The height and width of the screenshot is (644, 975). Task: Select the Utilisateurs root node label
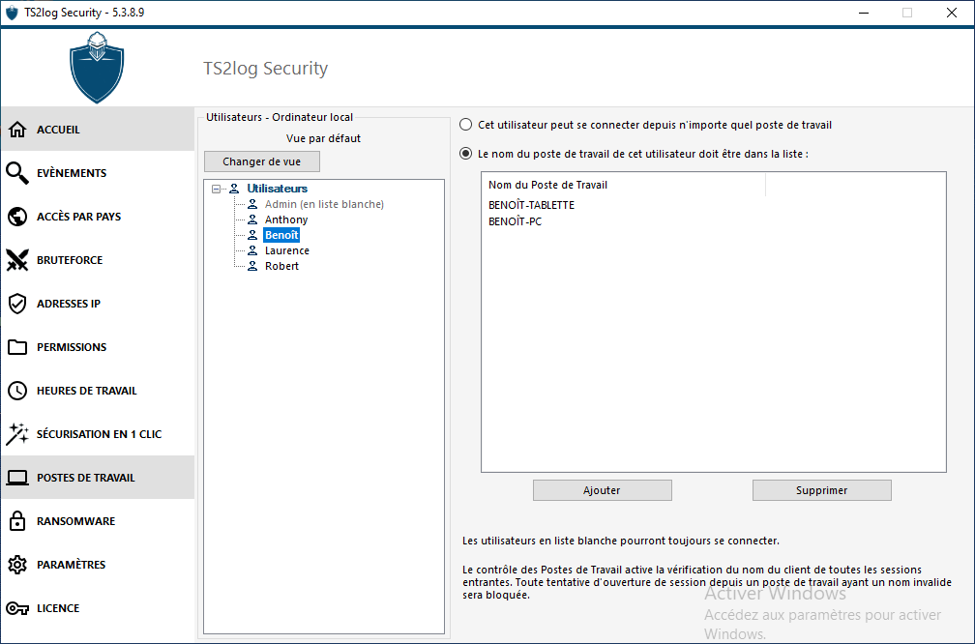278,189
